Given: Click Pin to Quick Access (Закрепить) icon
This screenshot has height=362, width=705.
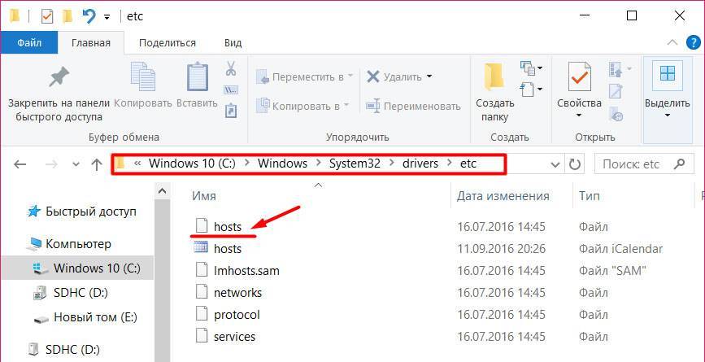Looking at the screenshot, I should 59,77.
